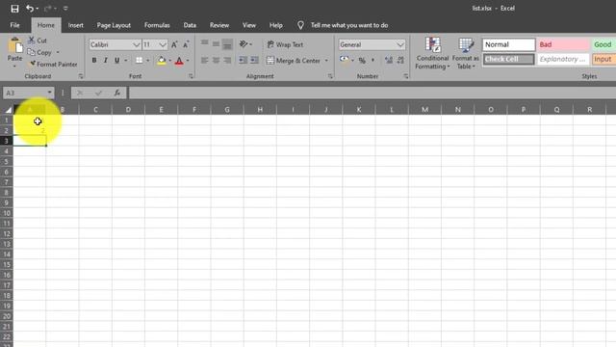Open the Calibri font name dropdown
616x347 pixels.
(x=137, y=45)
